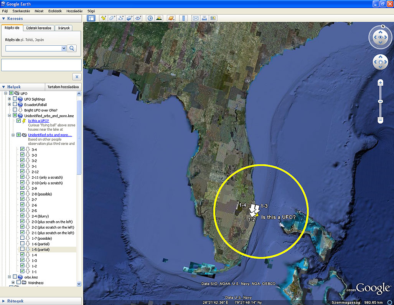View in Google Maps icon
The image size is (394, 305).
tap(213, 18)
